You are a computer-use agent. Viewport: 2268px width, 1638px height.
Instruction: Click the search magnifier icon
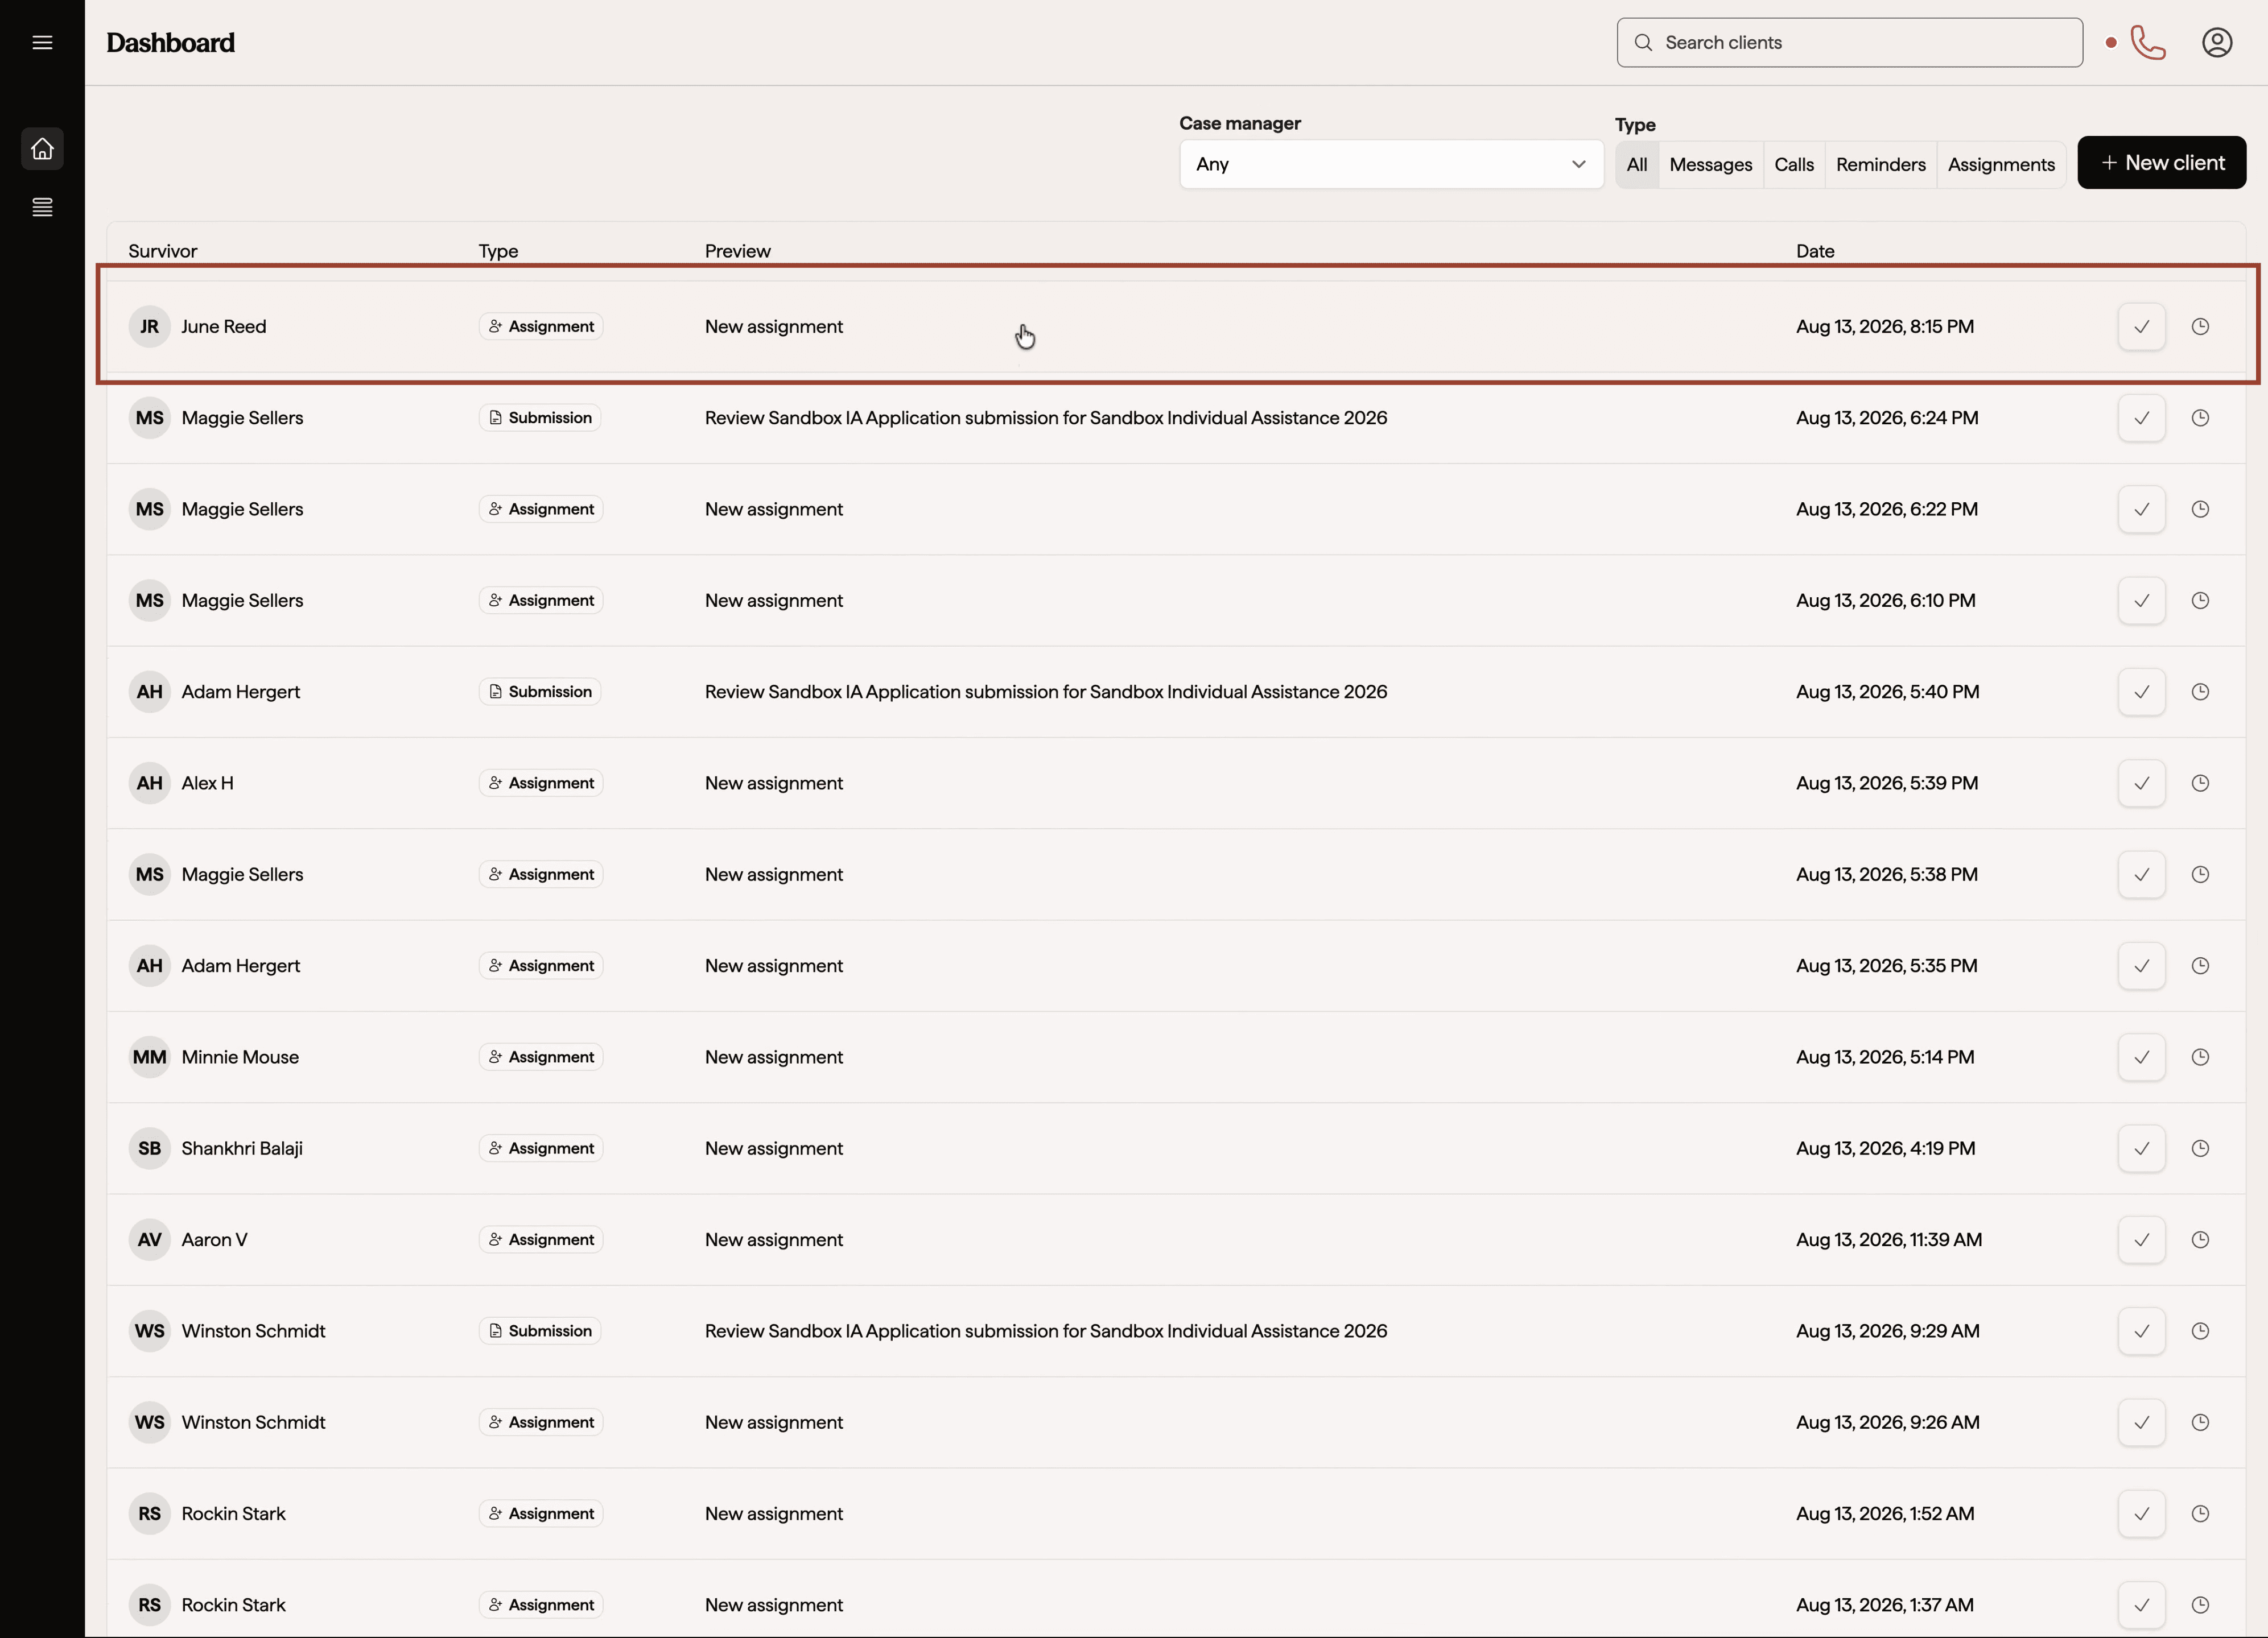tap(1643, 42)
